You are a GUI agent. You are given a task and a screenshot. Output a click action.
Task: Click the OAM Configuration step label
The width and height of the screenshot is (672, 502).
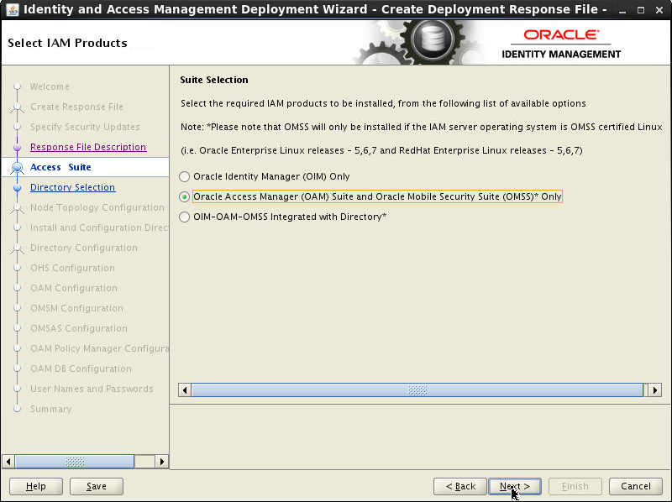click(74, 288)
